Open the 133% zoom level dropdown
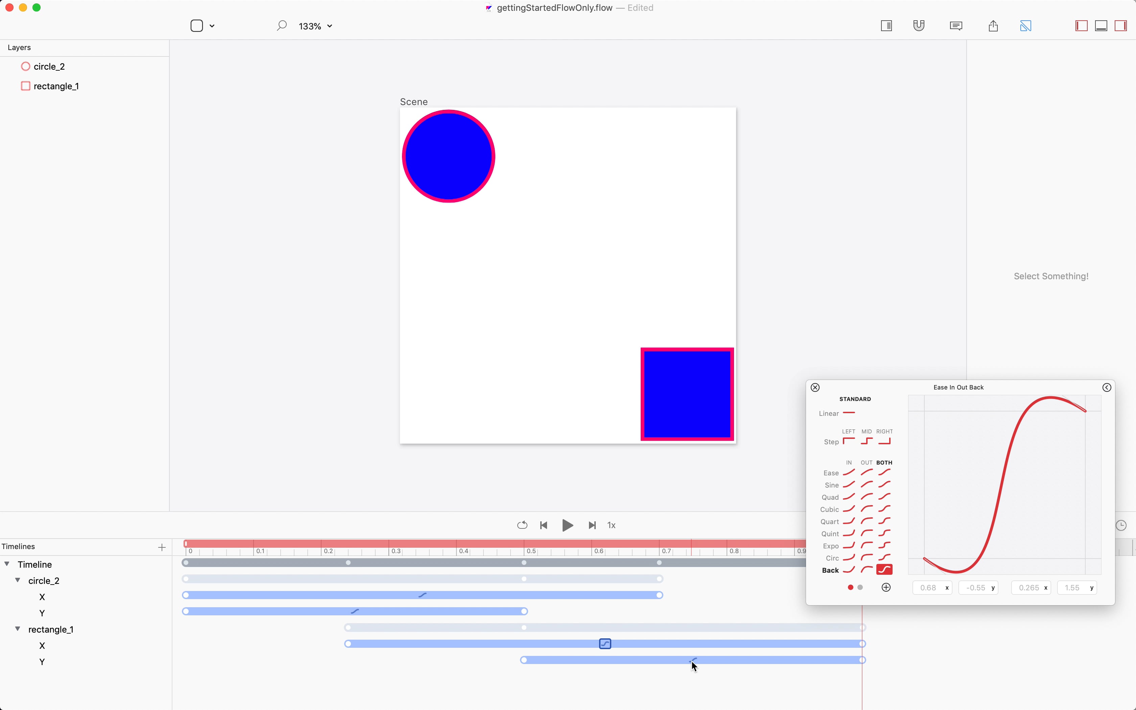 tap(315, 26)
